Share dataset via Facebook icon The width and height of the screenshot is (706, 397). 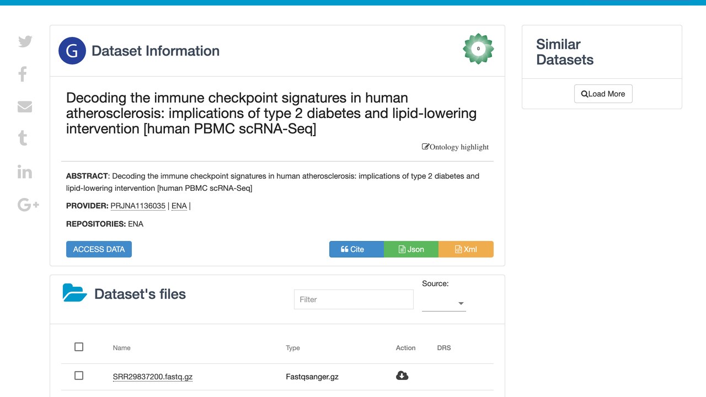point(23,74)
